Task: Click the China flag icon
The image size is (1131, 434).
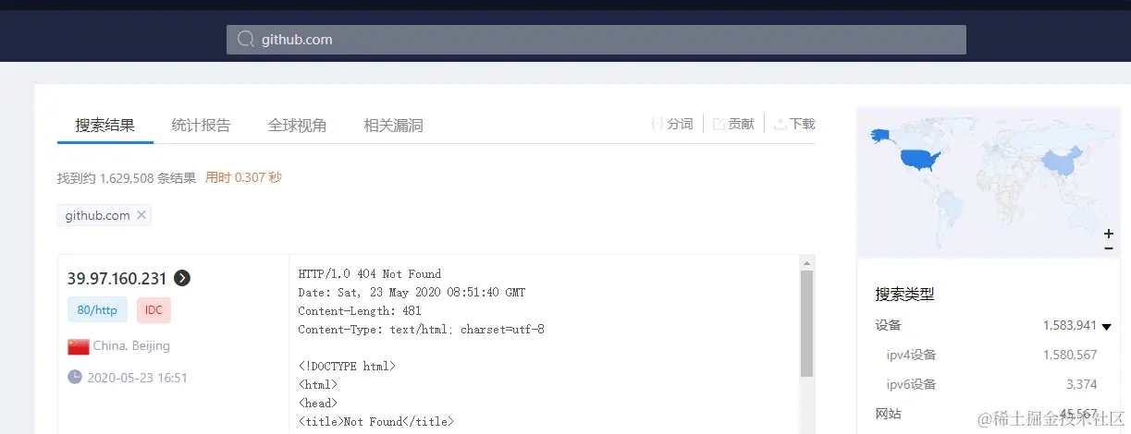Action: pyautogui.click(x=78, y=346)
